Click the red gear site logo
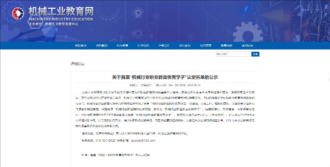 click(18, 13)
